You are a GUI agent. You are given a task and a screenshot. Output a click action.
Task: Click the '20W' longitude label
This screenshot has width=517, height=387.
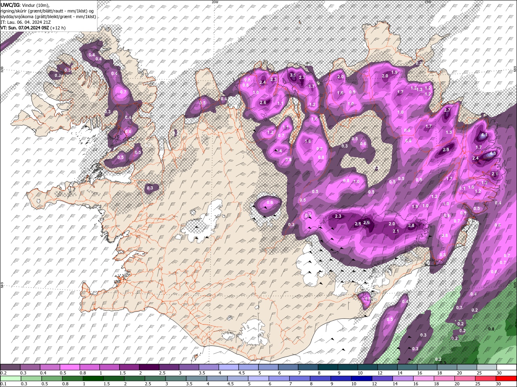coord(215,2)
